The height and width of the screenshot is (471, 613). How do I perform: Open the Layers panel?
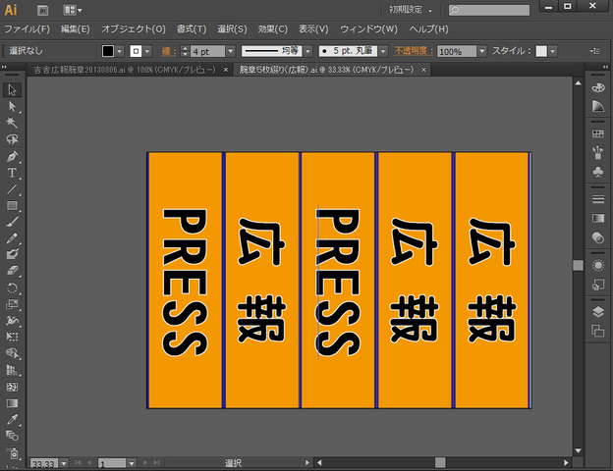597,312
